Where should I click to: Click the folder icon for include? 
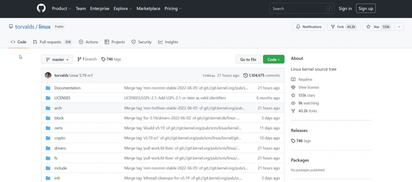[x=48, y=168]
